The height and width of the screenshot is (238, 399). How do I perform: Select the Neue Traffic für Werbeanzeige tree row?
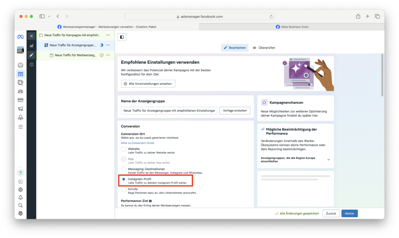75,55
